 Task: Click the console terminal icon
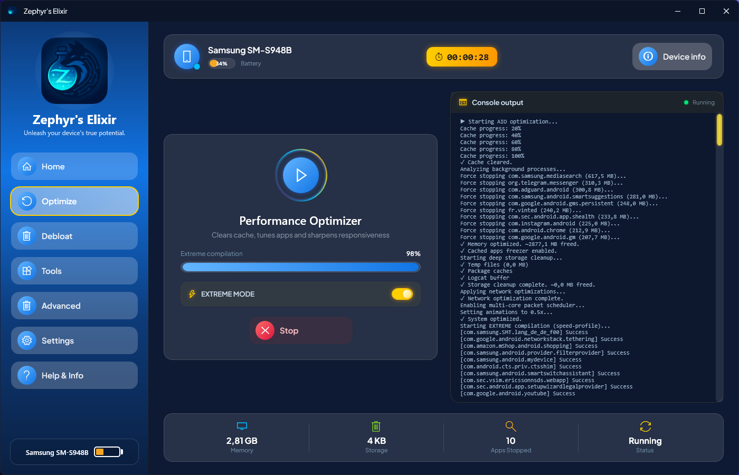tap(463, 102)
